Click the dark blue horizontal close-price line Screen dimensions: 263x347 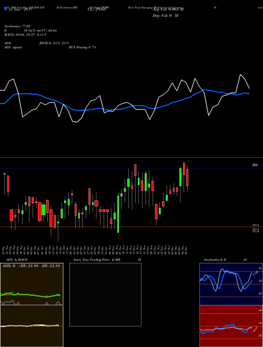[x=131, y=168]
